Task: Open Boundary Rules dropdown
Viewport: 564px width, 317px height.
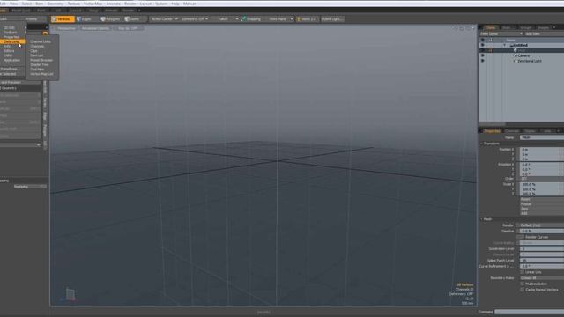Action: (542, 278)
